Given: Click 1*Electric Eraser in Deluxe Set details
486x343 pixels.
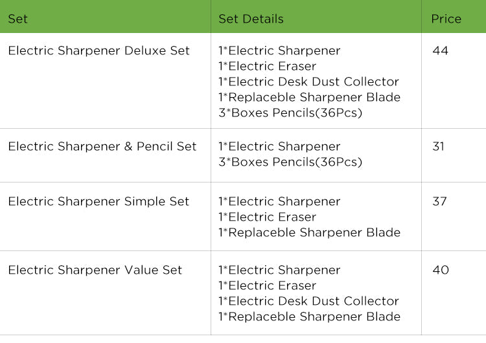Looking at the screenshot, I should [x=268, y=66].
